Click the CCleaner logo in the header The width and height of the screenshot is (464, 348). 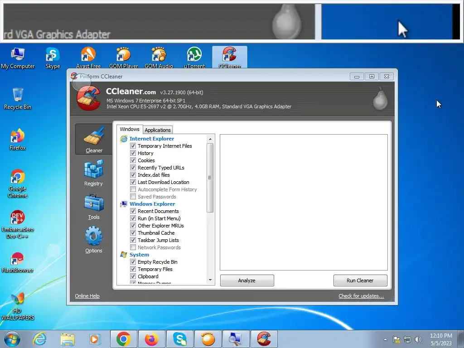[x=88, y=98]
